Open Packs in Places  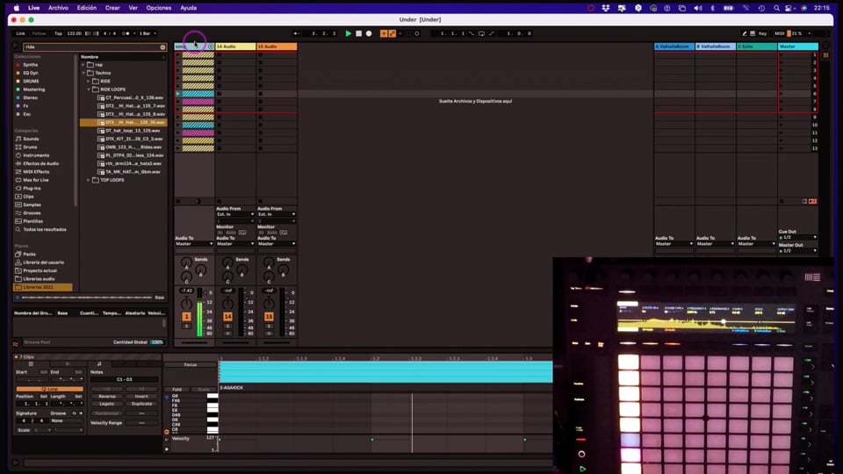click(x=29, y=255)
